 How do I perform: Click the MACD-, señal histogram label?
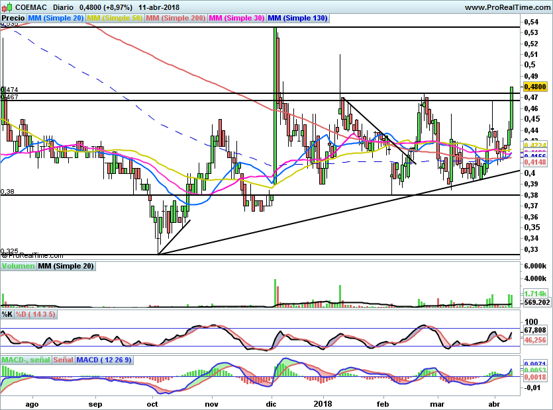pos(26,360)
